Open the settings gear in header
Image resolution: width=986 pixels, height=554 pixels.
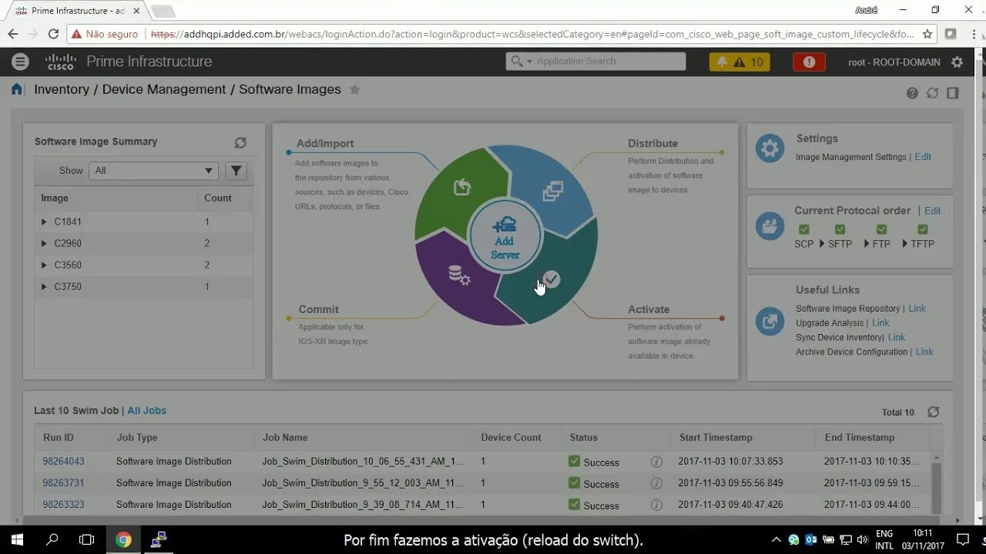pos(957,62)
